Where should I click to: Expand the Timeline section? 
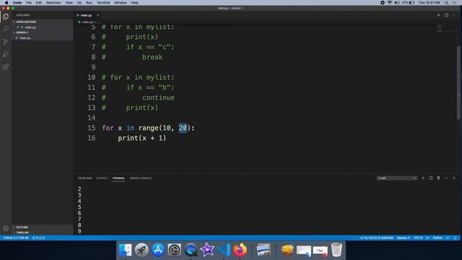22,233
